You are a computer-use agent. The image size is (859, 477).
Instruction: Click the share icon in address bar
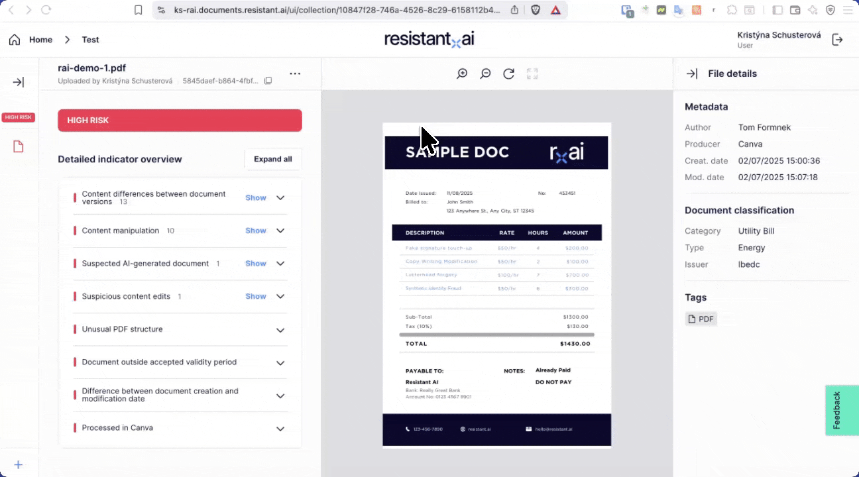[x=515, y=10]
